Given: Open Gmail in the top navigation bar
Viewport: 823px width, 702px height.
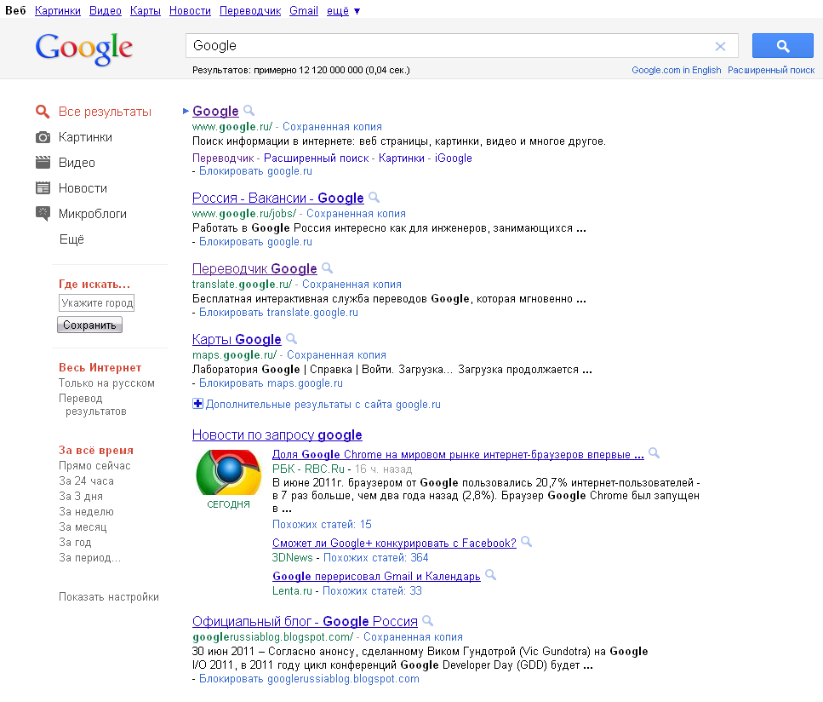Looking at the screenshot, I should click(304, 11).
